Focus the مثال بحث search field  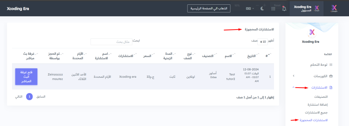tap(111, 42)
